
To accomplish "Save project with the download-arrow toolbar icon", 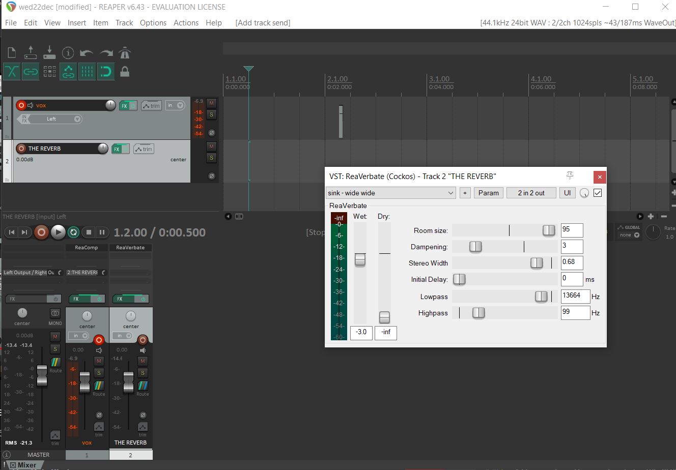I will pyautogui.click(x=49, y=52).
